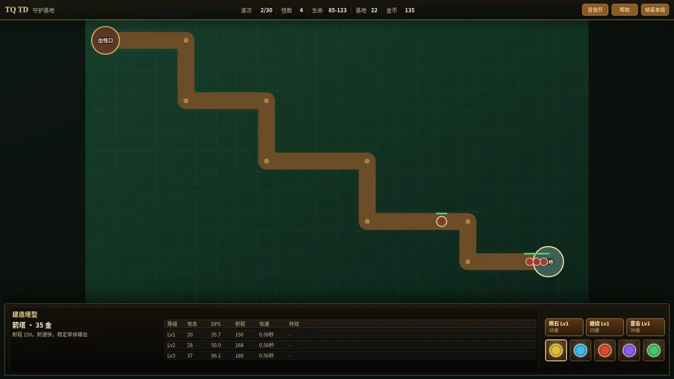Select the yellow arrow tower icon
674x379 pixels.
556,351
